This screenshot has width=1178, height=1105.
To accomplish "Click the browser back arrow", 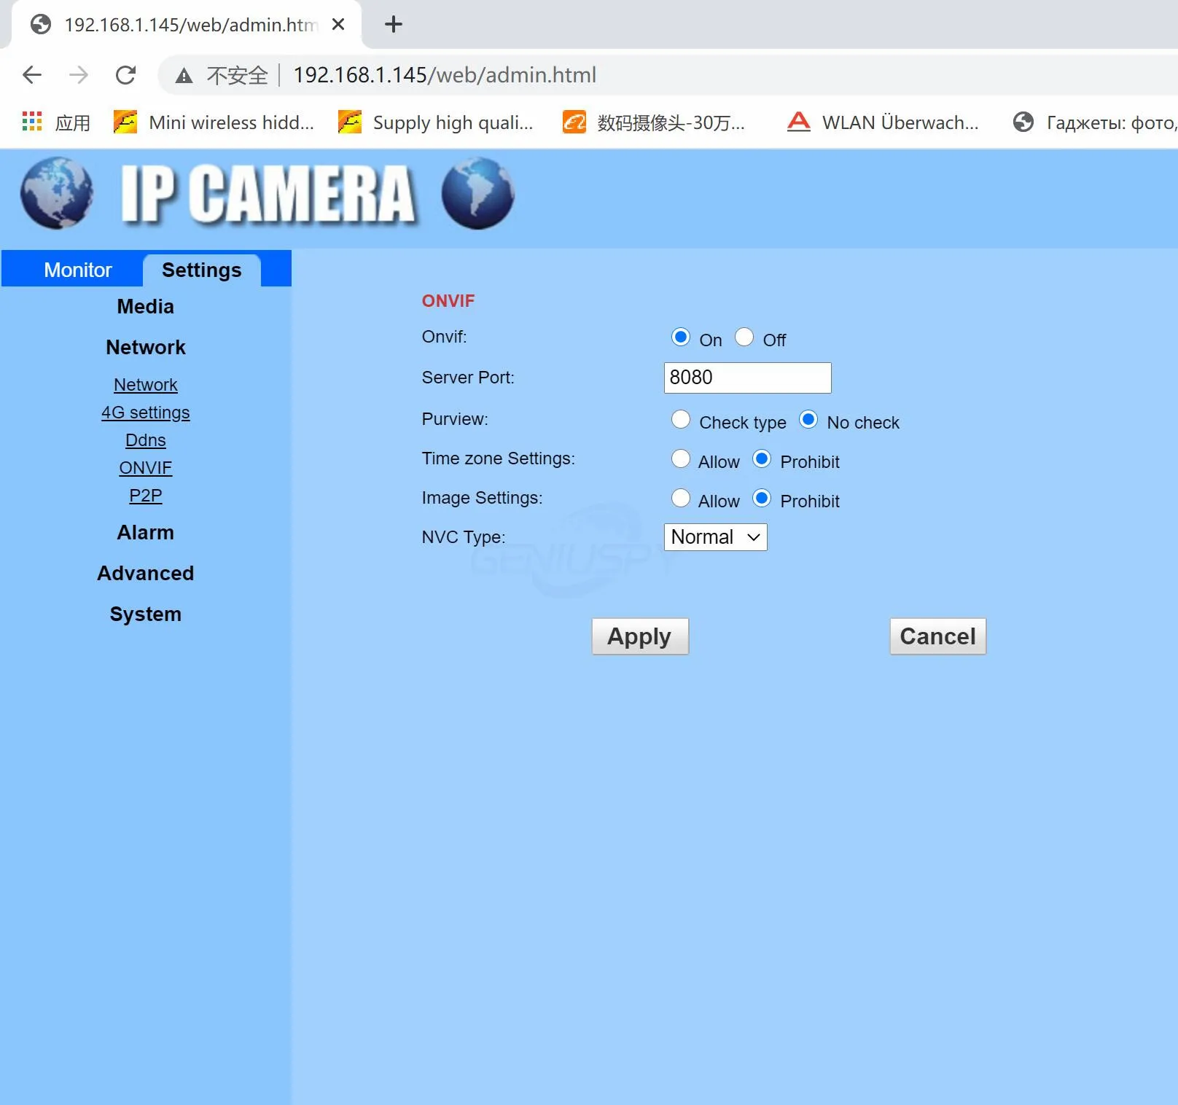I will coord(32,75).
